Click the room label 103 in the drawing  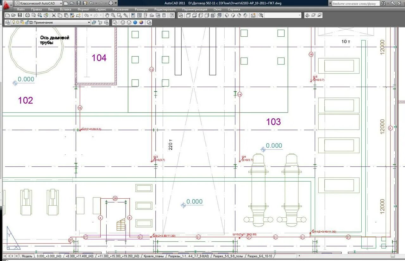coord(273,122)
